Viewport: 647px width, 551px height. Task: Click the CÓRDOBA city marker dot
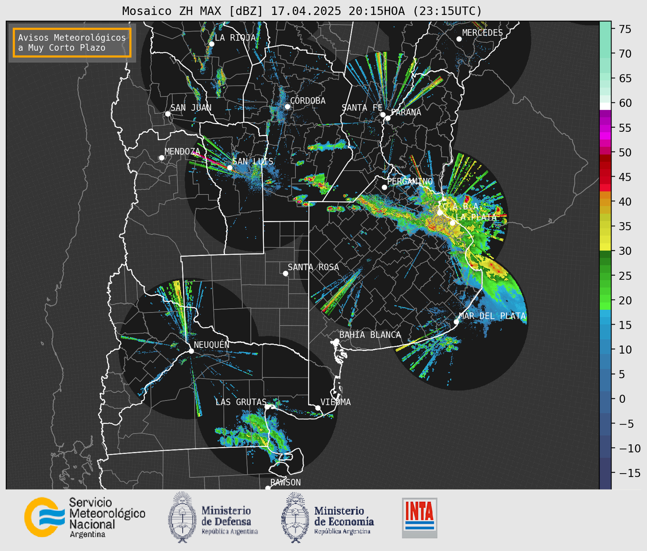click(x=287, y=107)
